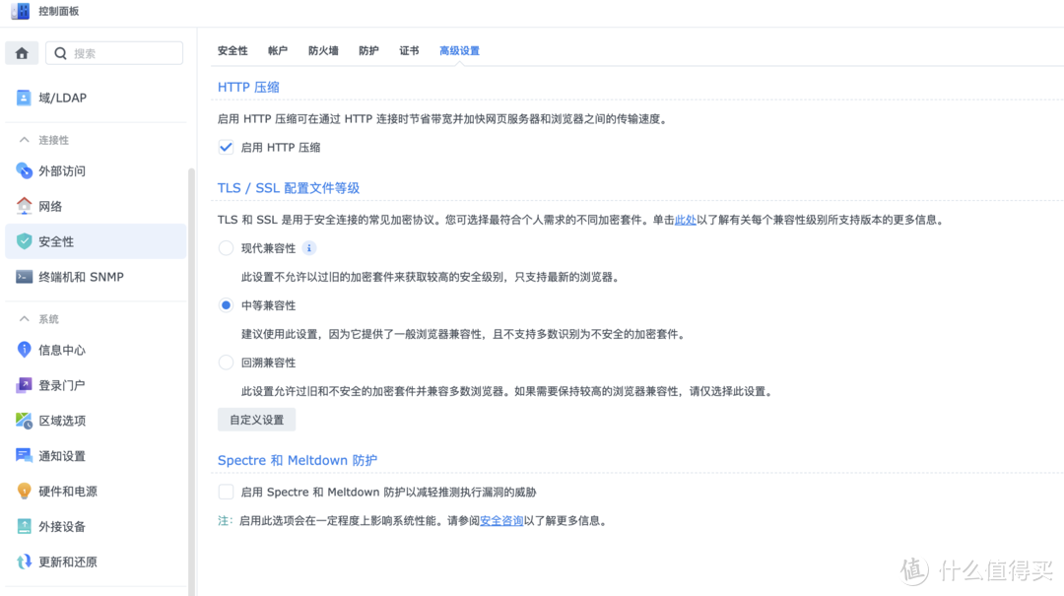Open the 证书 tab
The height and width of the screenshot is (596, 1064).
(x=409, y=49)
